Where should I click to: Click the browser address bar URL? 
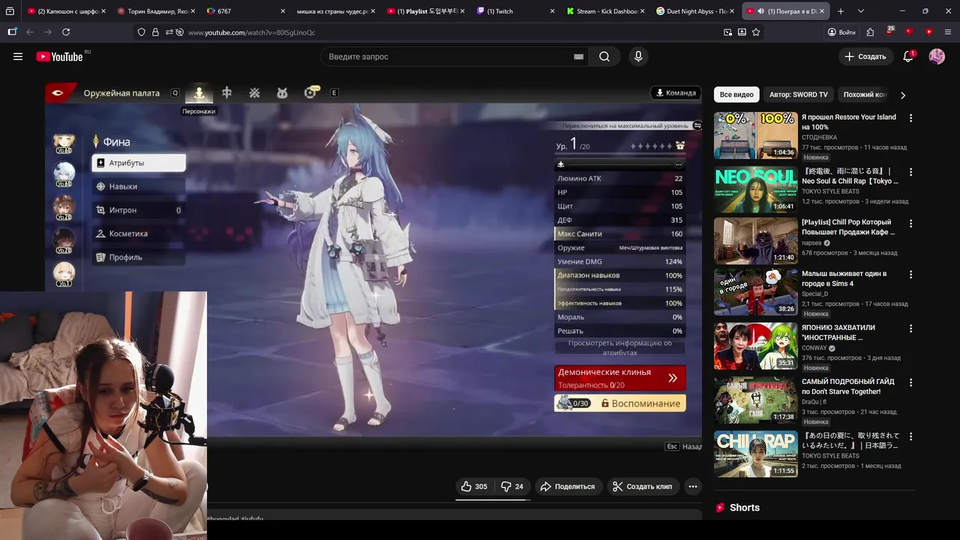(251, 32)
